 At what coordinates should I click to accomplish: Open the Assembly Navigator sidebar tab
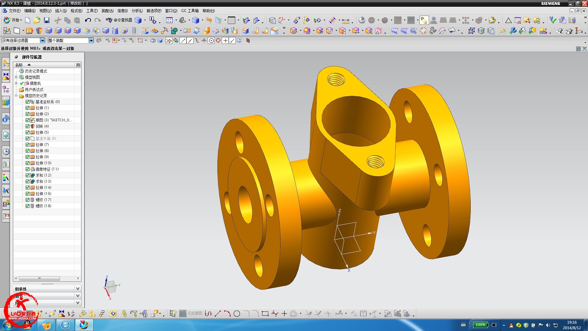pyautogui.click(x=6, y=64)
